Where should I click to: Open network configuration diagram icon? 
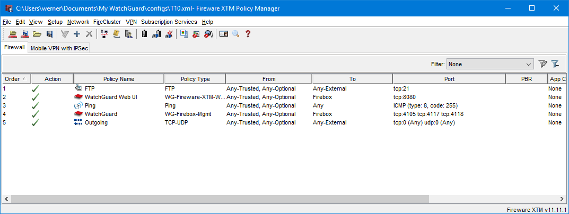104,34
